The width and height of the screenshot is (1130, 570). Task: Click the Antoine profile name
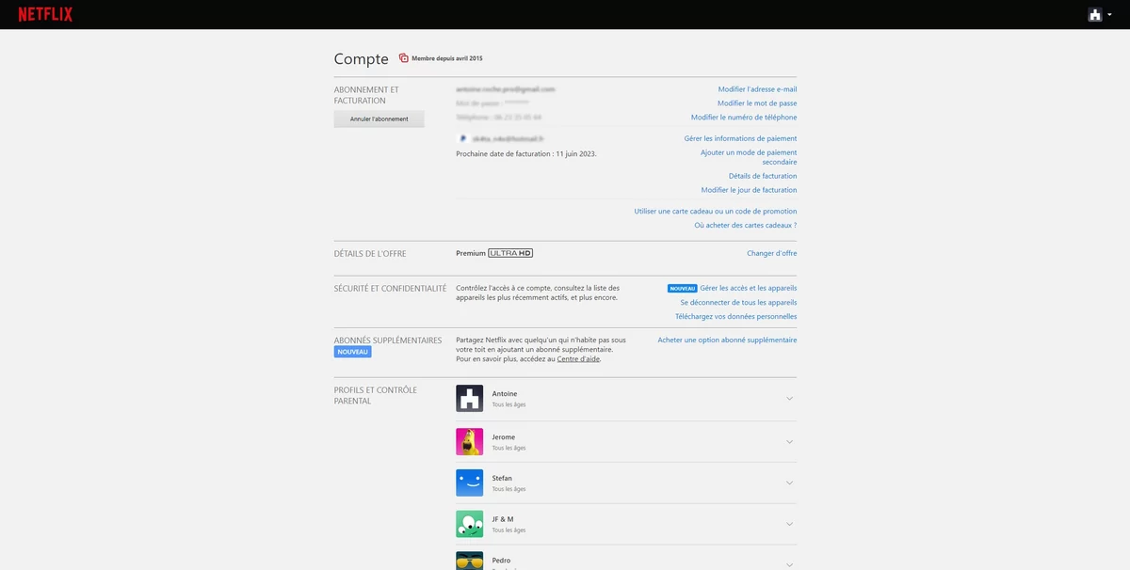click(505, 393)
